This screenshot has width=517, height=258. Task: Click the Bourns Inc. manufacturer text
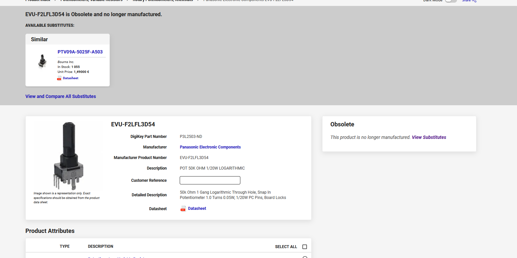pyautogui.click(x=66, y=62)
